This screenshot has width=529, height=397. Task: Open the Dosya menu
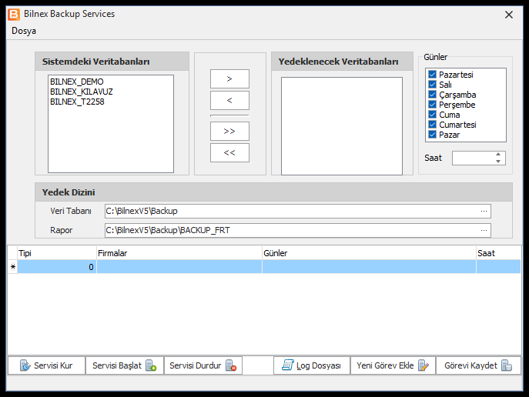pyautogui.click(x=24, y=31)
